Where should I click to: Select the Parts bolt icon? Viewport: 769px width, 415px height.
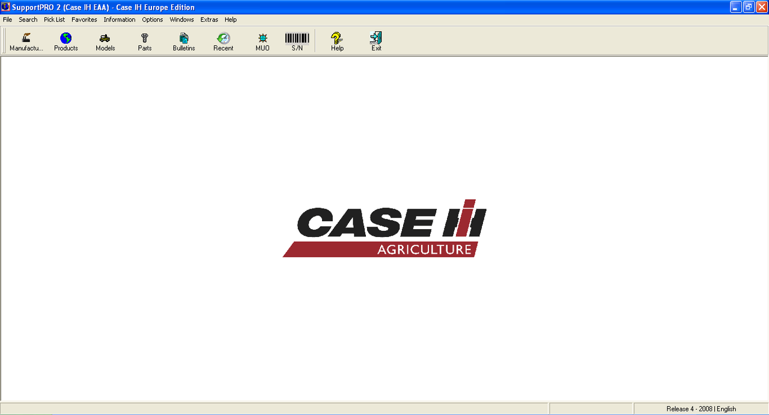(145, 41)
